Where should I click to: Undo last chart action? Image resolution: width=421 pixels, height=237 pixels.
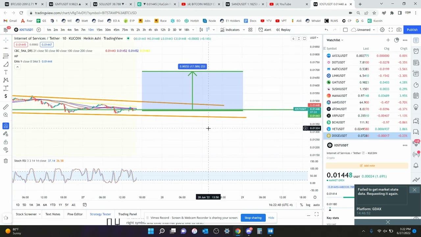point(326,30)
